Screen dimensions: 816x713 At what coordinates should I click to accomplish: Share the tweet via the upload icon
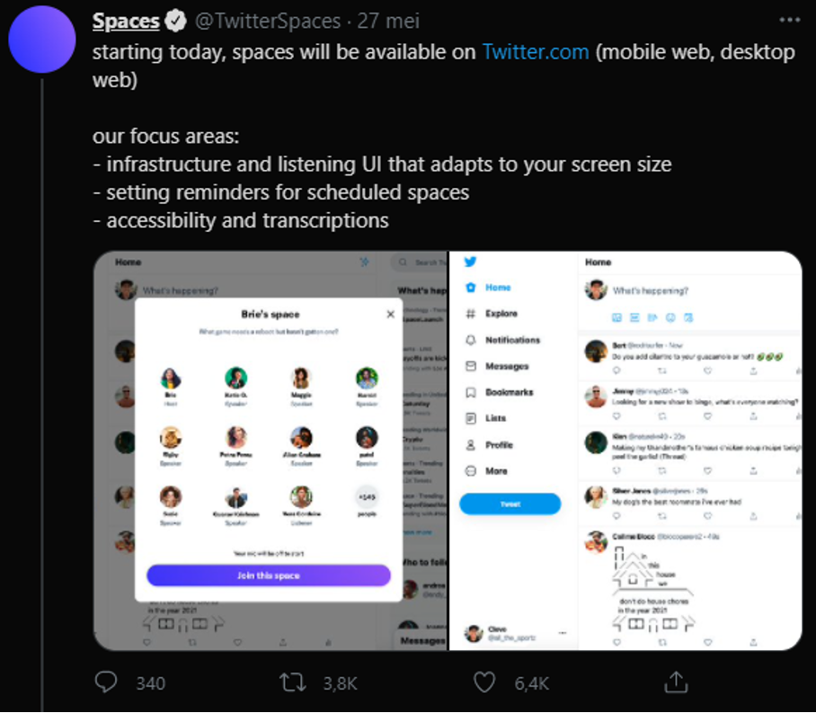point(677,683)
